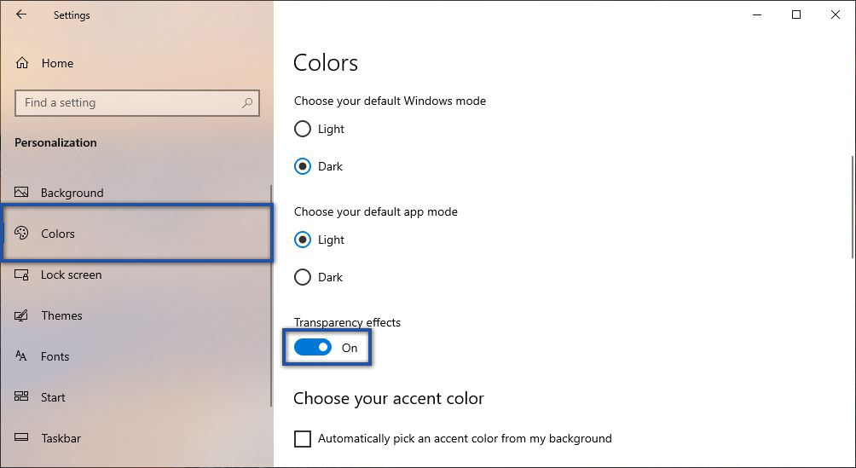Click the Background picture icon
856x468 pixels.
point(22,193)
